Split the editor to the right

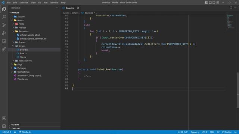tap(231, 8)
